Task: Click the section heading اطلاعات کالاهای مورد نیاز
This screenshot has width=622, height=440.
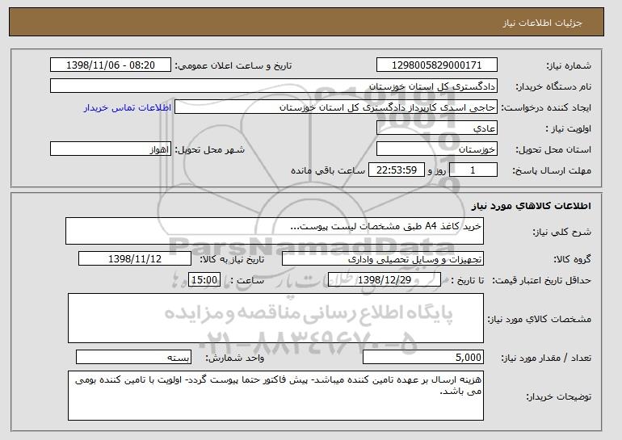Action: point(532,206)
